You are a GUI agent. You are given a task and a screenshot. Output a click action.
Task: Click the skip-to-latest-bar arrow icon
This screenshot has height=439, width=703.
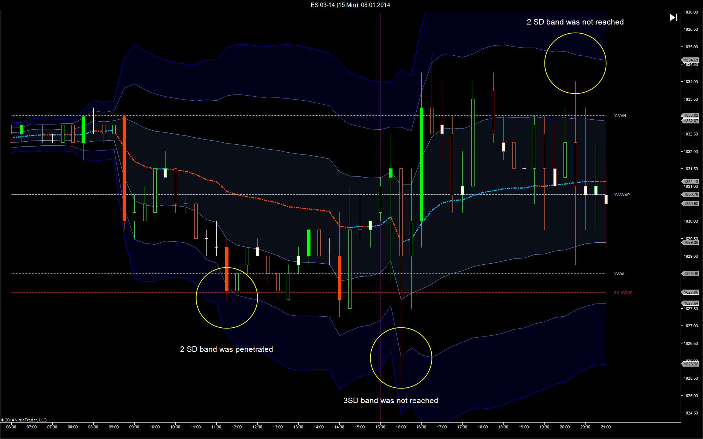pyautogui.click(x=673, y=17)
